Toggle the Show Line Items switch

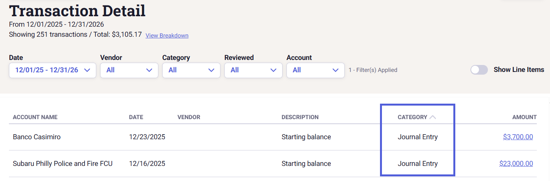(x=479, y=70)
